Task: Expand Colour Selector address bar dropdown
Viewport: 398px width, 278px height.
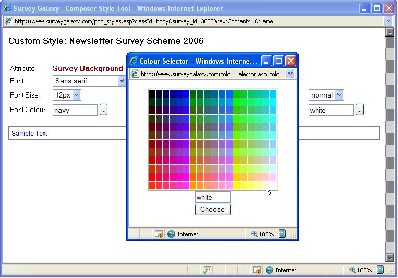Action: pos(291,74)
